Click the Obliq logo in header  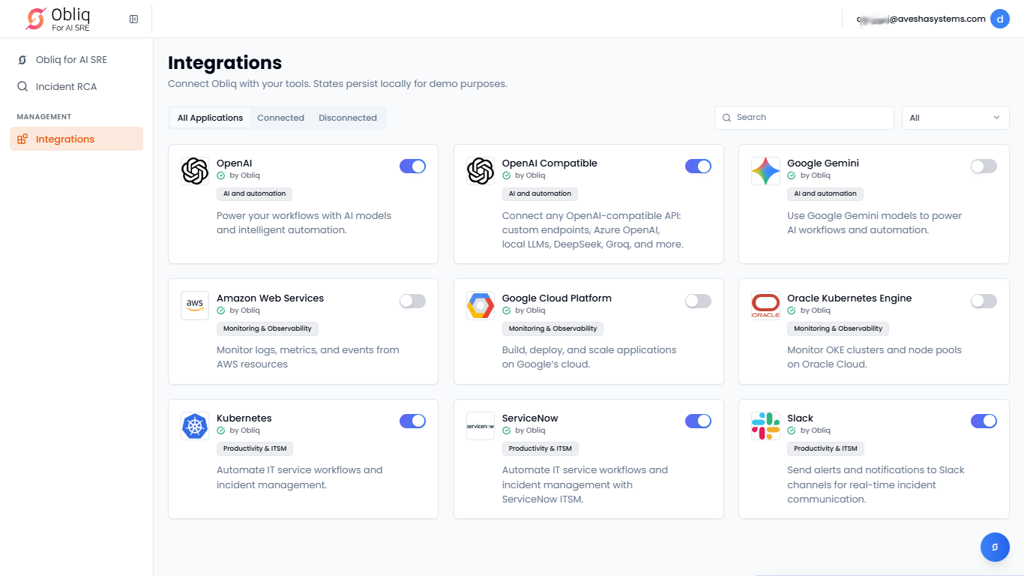coord(36,19)
